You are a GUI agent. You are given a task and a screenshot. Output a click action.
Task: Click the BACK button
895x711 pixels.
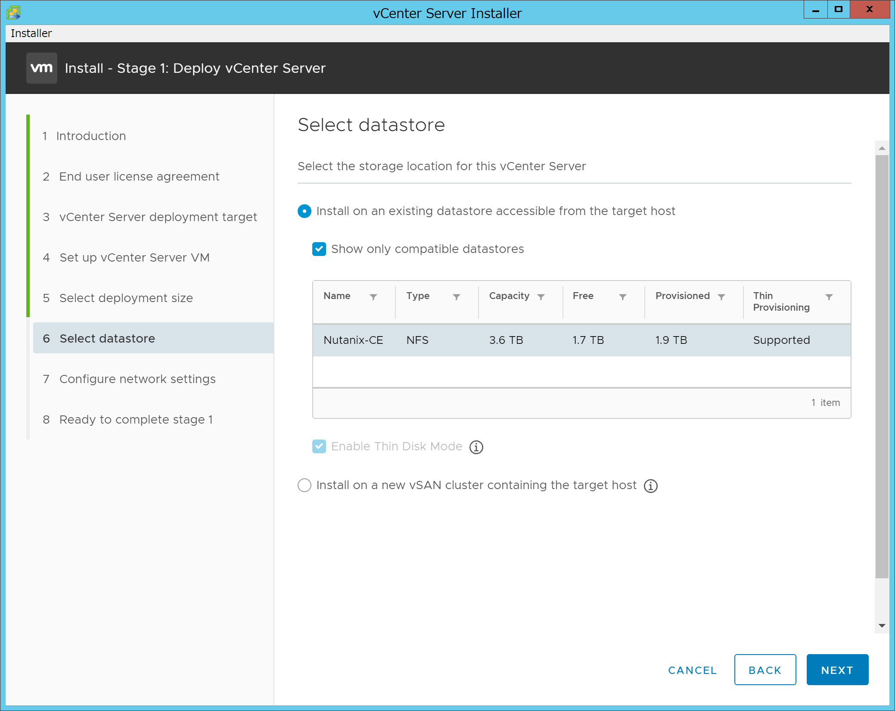point(765,670)
